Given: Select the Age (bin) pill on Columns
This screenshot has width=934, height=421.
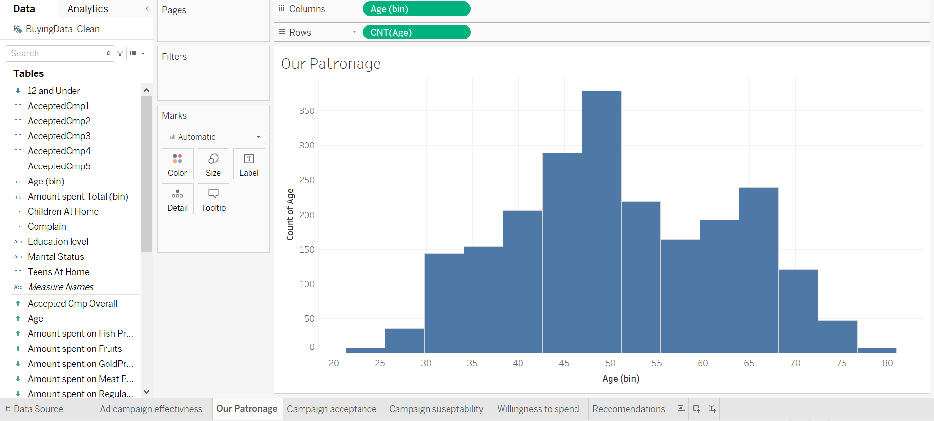Looking at the screenshot, I should point(417,9).
